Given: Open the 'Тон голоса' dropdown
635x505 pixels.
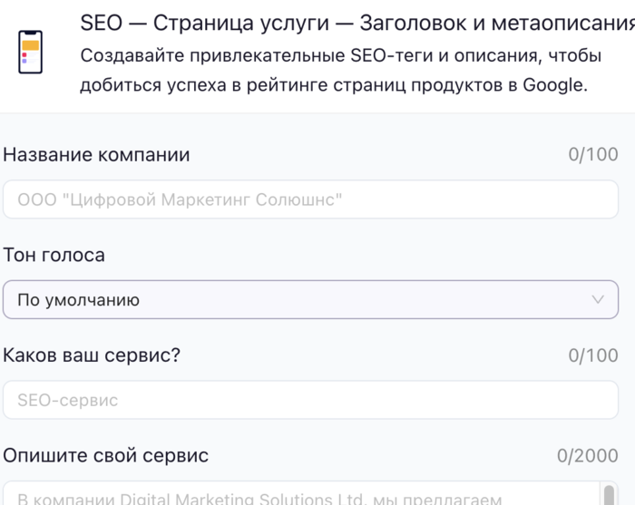Looking at the screenshot, I should pyautogui.click(x=310, y=299).
